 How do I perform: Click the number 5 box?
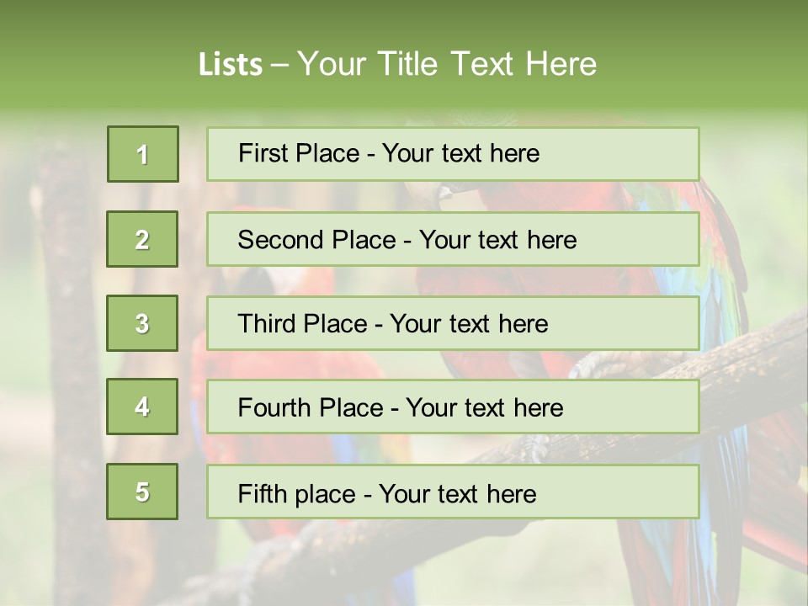(142, 492)
